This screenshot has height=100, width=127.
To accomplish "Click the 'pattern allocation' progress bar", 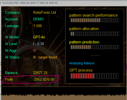I will click(x=95, y=34).
